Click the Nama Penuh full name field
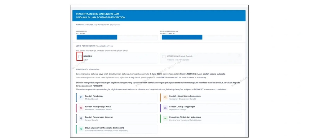The width and height of the screenshot is (310, 140). coord(117,37)
